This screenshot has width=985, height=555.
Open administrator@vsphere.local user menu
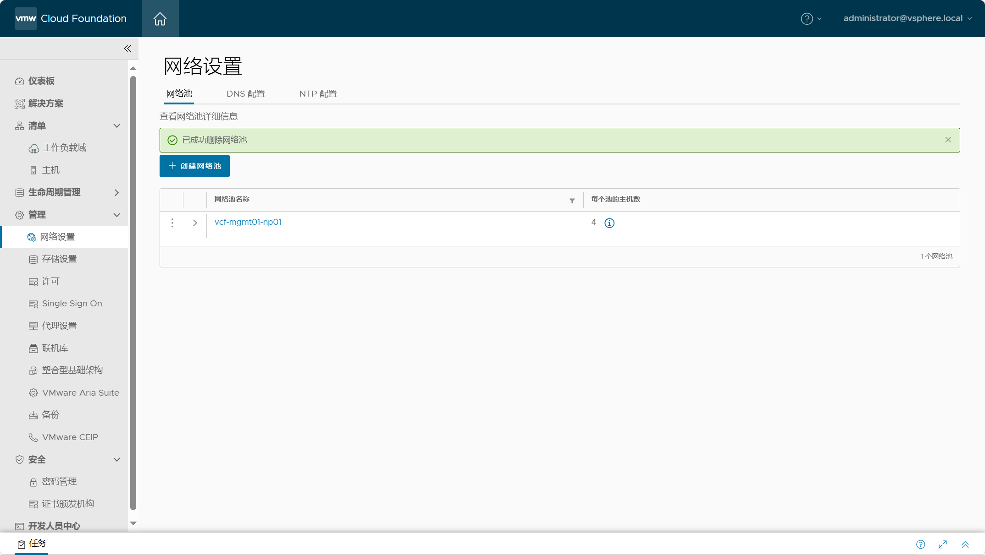[x=908, y=18]
